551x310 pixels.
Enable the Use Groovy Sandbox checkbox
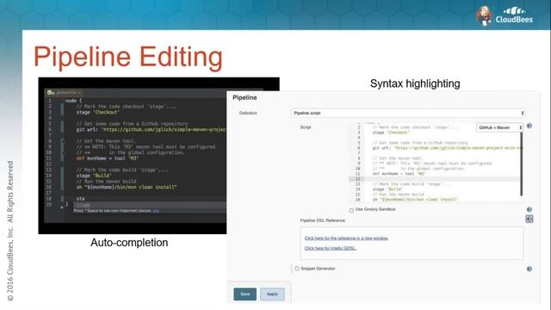[x=351, y=210]
